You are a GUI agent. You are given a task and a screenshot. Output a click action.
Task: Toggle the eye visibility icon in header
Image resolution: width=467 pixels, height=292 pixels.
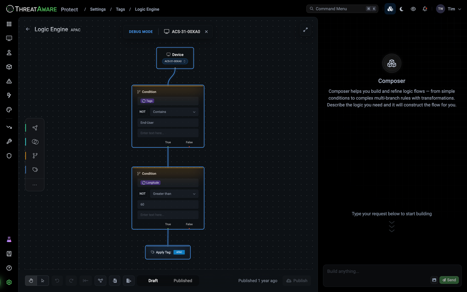click(413, 9)
